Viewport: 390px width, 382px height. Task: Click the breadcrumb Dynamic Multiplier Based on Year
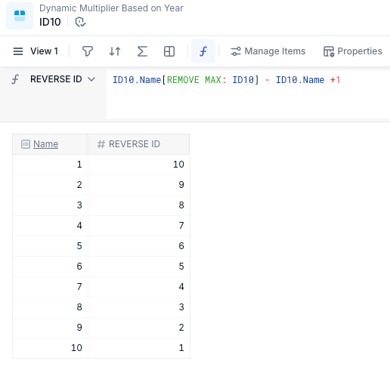(111, 8)
